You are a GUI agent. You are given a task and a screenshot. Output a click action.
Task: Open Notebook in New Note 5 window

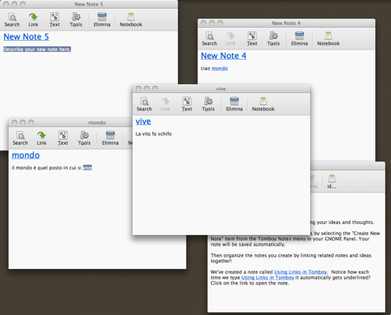(x=131, y=20)
